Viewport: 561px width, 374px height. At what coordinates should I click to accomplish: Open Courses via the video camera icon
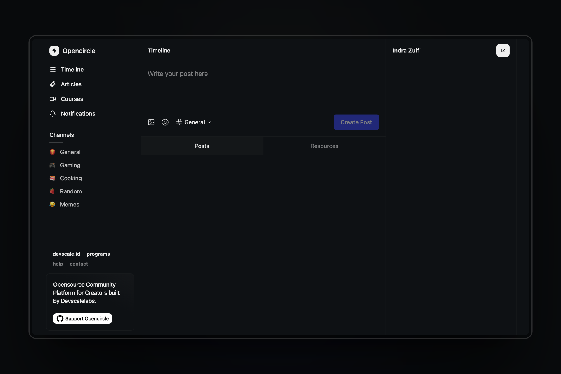[x=52, y=99]
